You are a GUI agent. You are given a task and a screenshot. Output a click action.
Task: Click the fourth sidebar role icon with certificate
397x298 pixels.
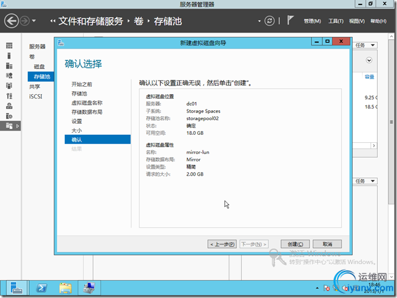[9, 76]
